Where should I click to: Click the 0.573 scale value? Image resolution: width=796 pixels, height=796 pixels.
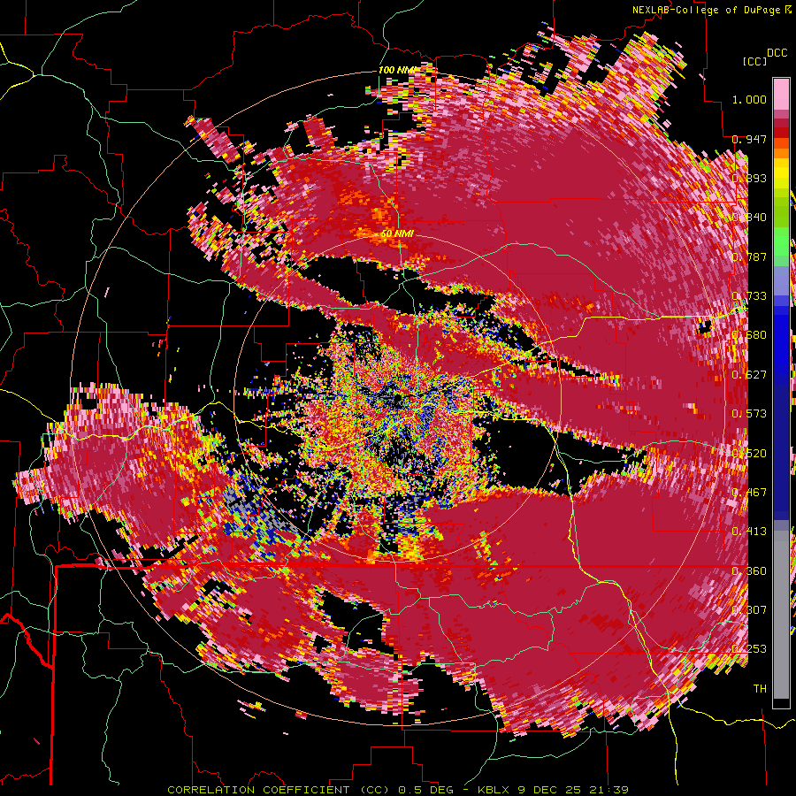tap(749, 414)
